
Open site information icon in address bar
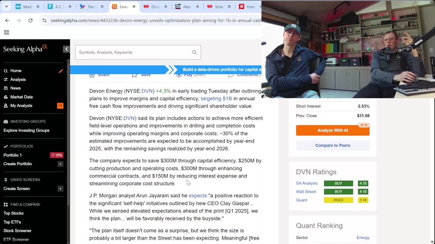click(x=44, y=20)
